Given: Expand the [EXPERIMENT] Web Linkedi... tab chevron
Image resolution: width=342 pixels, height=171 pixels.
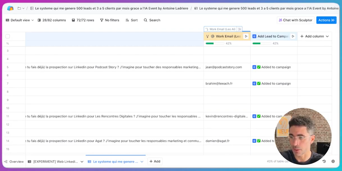Looking at the screenshot, I should tap(82, 161).
